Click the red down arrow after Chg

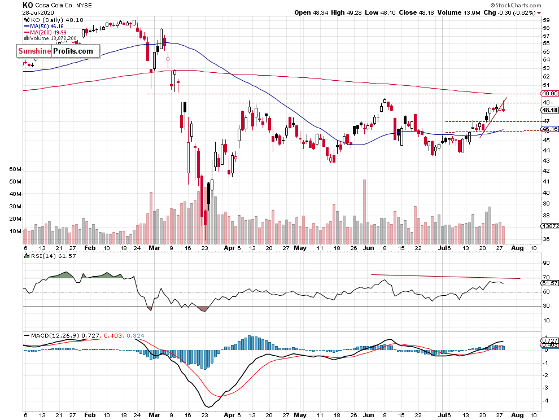[x=539, y=13]
